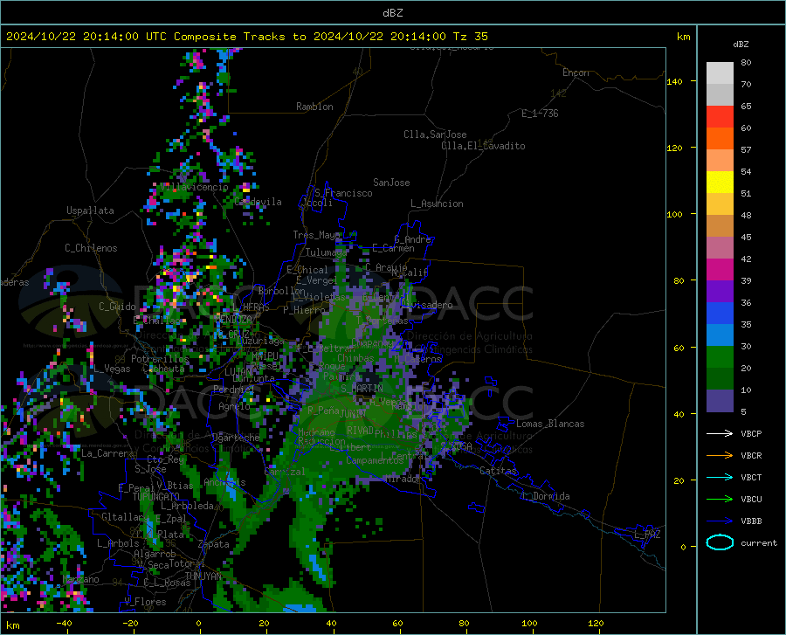Select the bright blue 35 dBZ swatch
Viewport: 786px width, 635px height.
pyautogui.click(x=720, y=314)
